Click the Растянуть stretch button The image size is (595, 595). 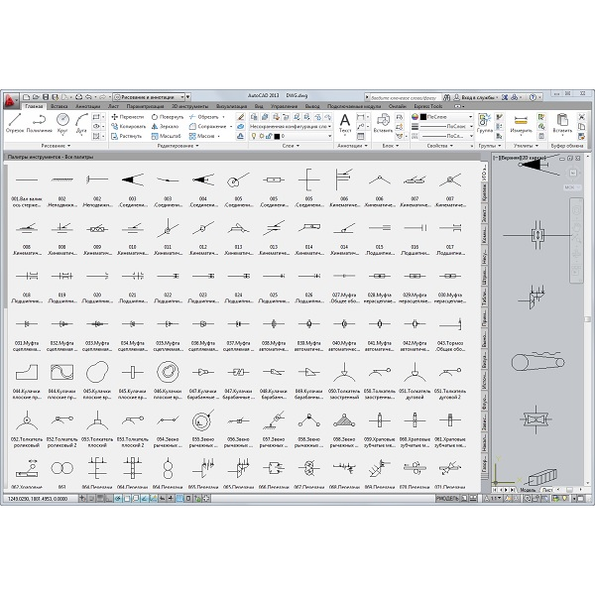tap(127, 136)
